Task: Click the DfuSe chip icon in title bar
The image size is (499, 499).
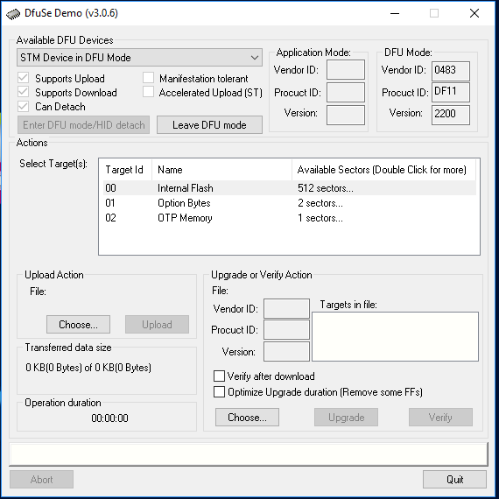Action: 13,14
